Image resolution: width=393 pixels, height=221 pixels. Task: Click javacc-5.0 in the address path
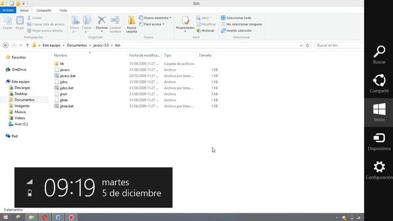pyautogui.click(x=101, y=45)
